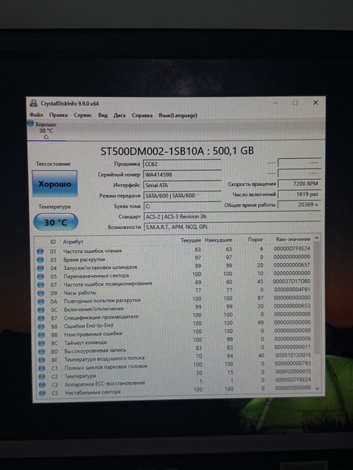Click the status dot for attribute B8
This screenshot has height=470, width=353.
[42, 326]
